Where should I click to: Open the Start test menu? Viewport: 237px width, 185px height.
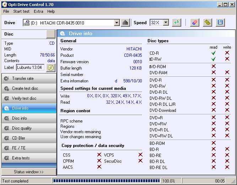click(21, 11)
